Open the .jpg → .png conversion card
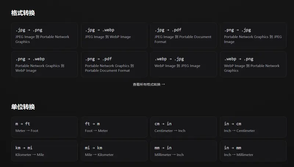 tap(44, 35)
